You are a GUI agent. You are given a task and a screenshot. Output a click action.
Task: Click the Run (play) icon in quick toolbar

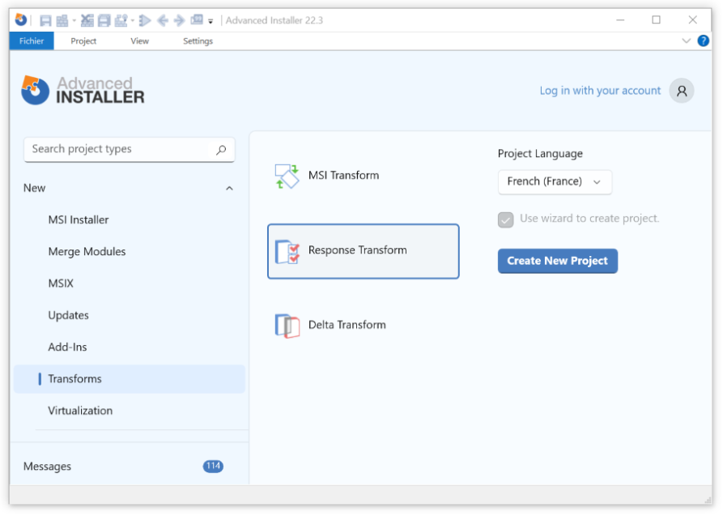145,20
